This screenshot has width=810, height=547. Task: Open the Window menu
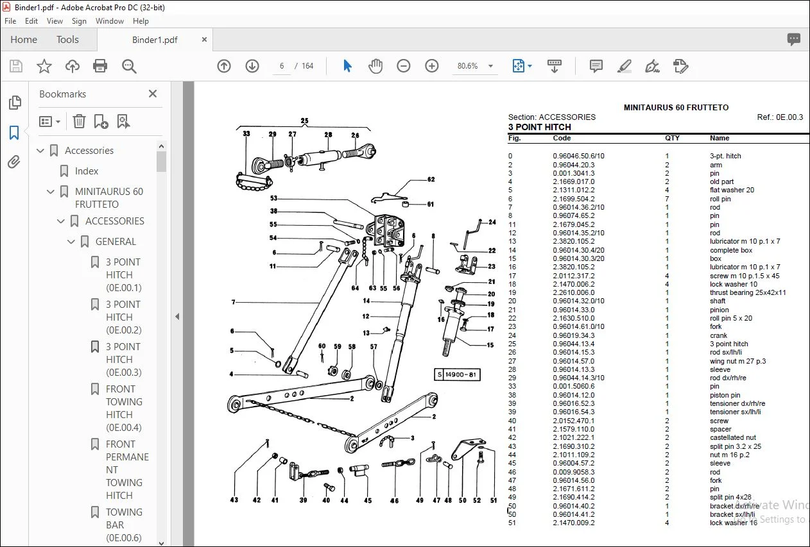[x=110, y=21]
